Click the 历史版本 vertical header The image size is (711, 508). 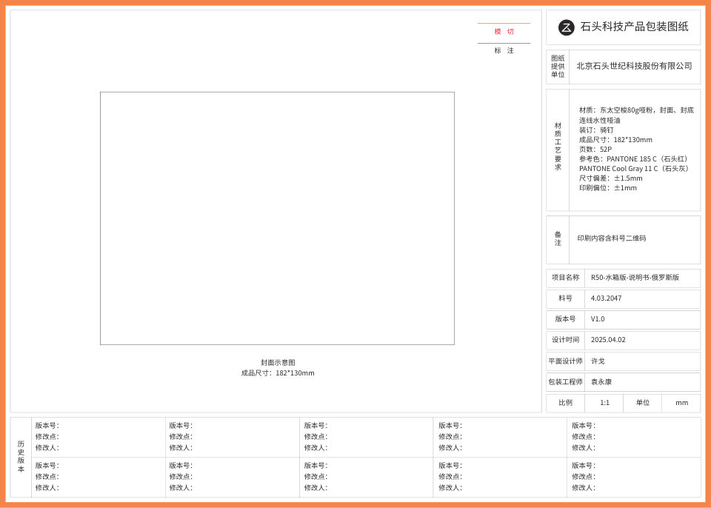point(21,456)
